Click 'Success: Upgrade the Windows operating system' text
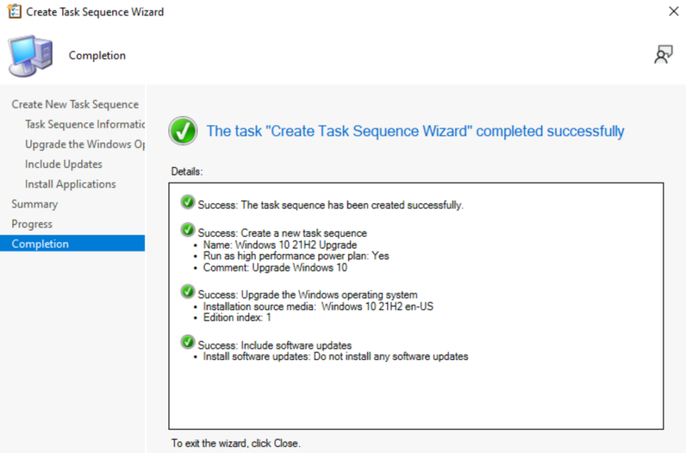686x453 pixels. [x=307, y=295]
